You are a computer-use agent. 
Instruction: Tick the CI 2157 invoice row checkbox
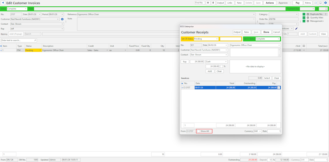coord(279,88)
